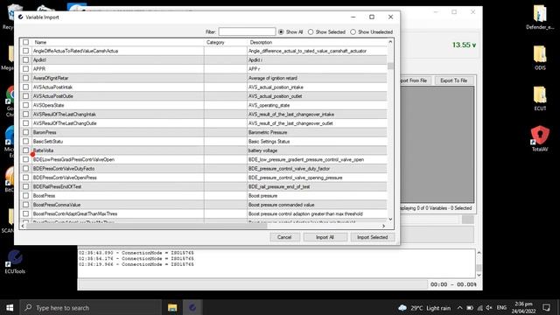Check the BDERailPressEndOfTest checkbox
560x315 pixels.
tap(25, 186)
